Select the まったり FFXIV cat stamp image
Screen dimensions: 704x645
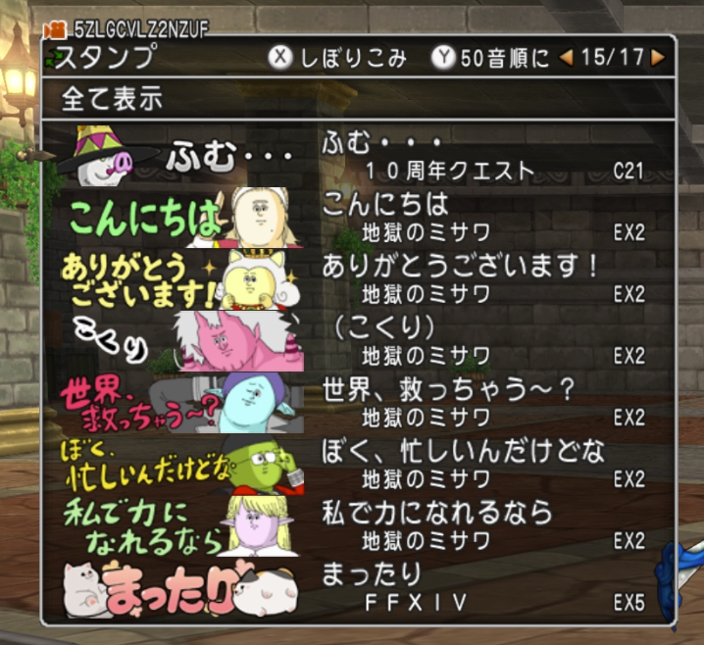[x=180, y=588]
